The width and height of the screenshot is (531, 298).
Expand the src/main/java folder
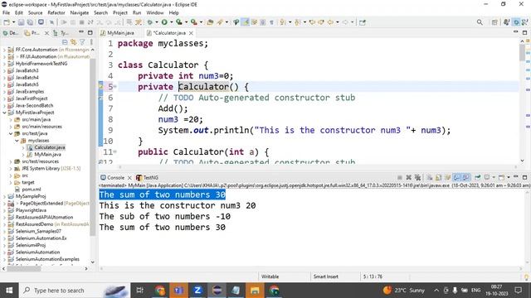click(x=11, y=119)
